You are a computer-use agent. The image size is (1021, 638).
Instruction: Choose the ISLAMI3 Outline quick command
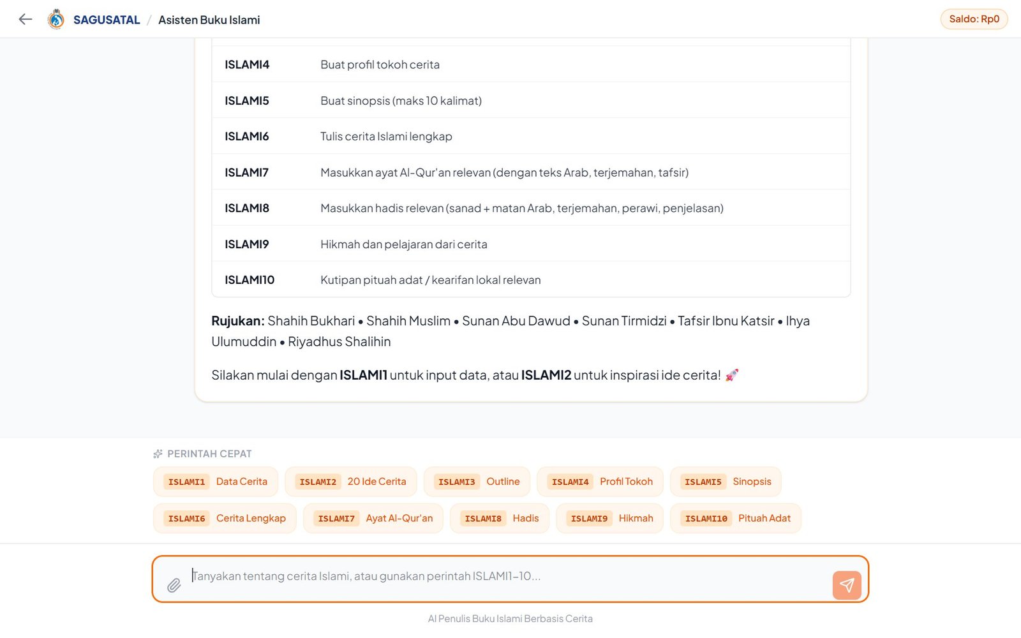point(477,482)
